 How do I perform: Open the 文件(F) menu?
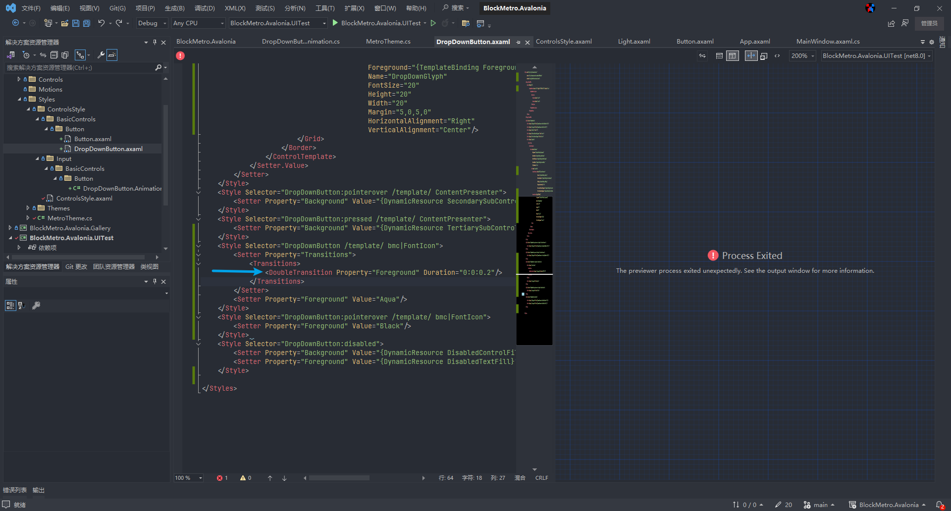point(31,8)
